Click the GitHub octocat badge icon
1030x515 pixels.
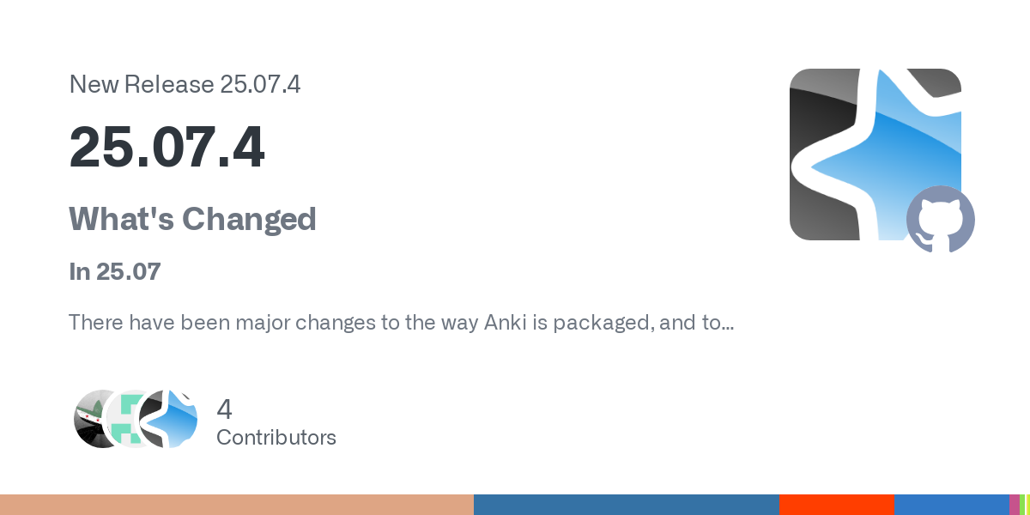point(941,220)
